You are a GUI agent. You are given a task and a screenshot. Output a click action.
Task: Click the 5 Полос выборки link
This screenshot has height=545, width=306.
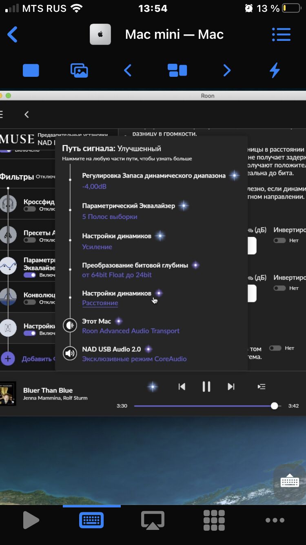coord(109,217)
